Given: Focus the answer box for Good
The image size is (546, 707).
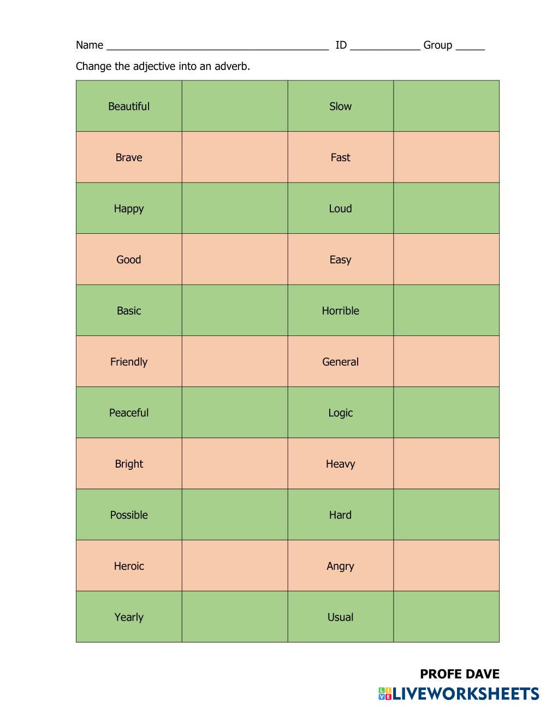Looking at the screenshot, I should pyautogui.click(x=235, y=260).
